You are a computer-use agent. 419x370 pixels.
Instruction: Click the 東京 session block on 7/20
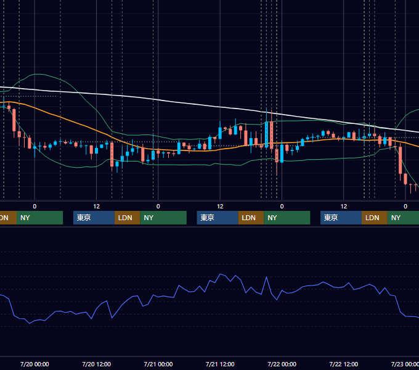coord(94,218)
